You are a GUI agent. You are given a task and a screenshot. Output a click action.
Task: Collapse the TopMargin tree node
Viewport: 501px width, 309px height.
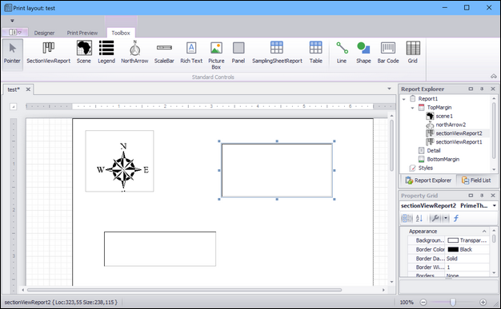[x=412, y=108]
